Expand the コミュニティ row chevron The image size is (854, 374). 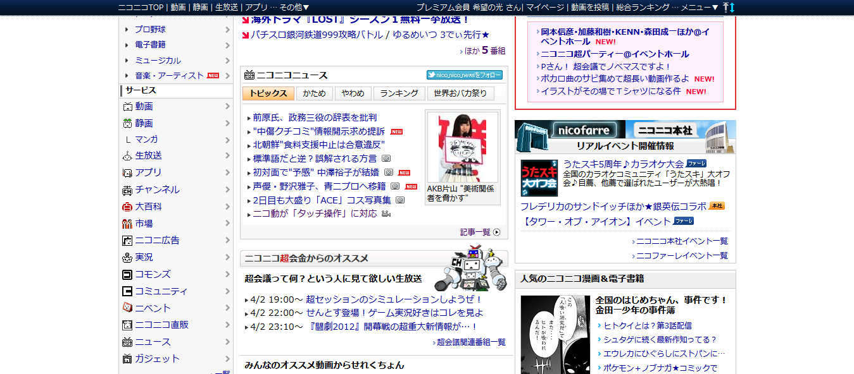click(227, 291)
